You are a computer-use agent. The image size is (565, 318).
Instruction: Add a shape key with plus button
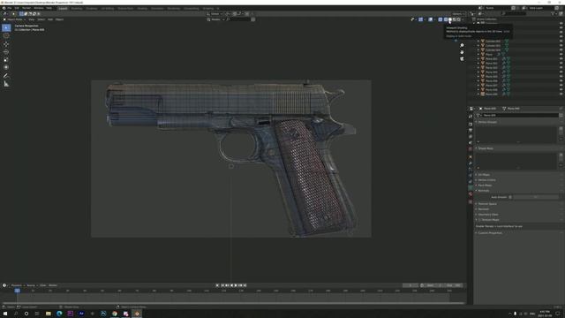(561, 155)
